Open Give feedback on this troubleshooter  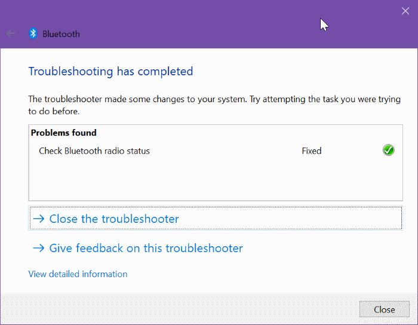tap(138, 248)
